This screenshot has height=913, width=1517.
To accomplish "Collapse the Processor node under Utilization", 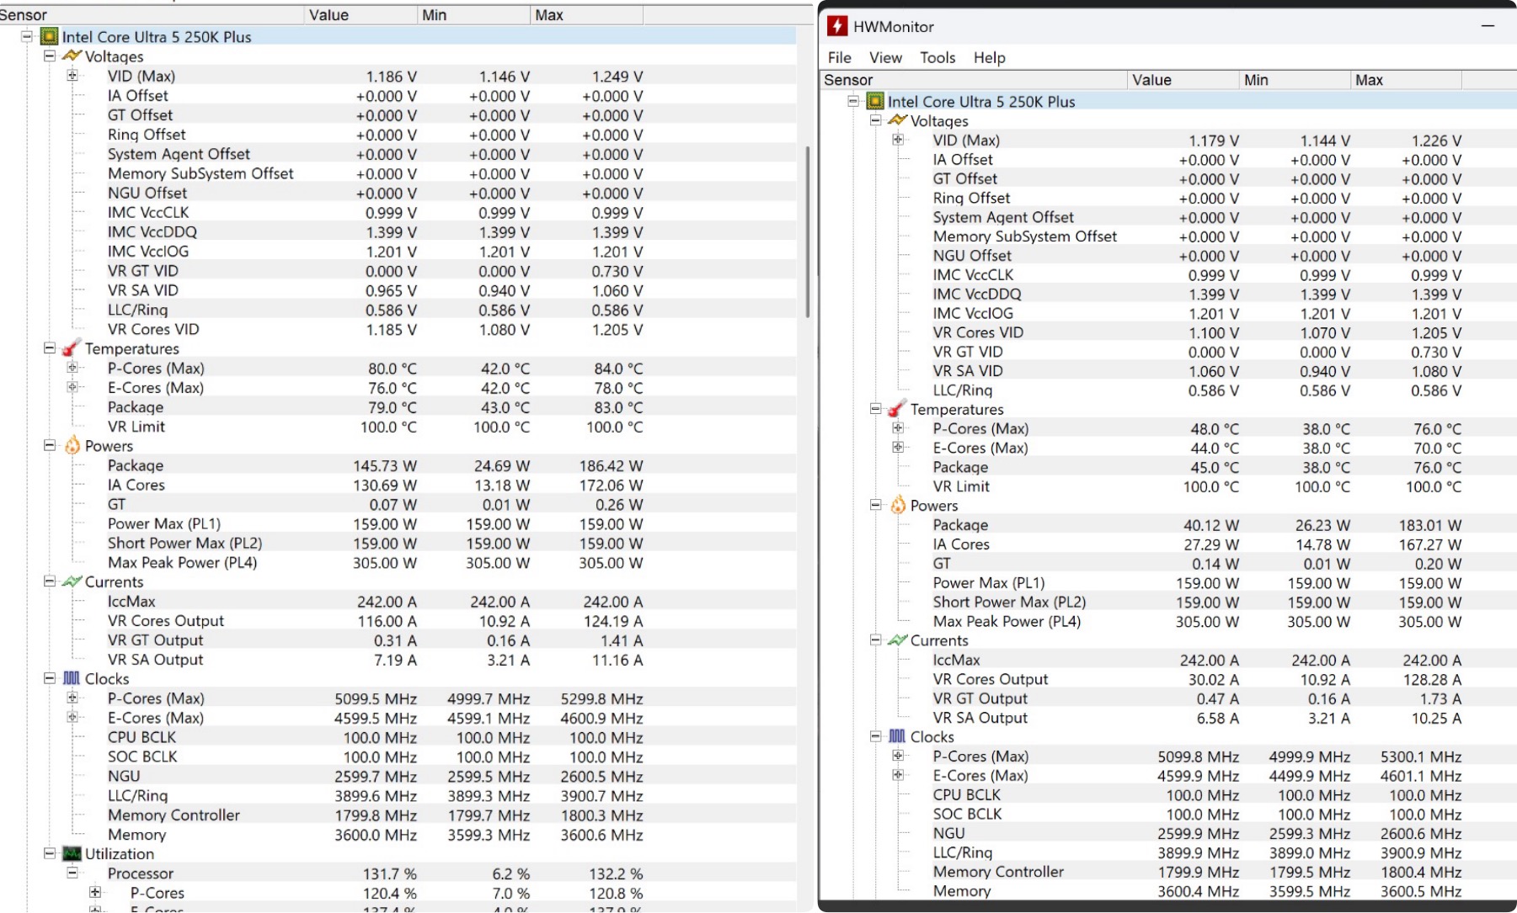I will [x=72, y=873].
